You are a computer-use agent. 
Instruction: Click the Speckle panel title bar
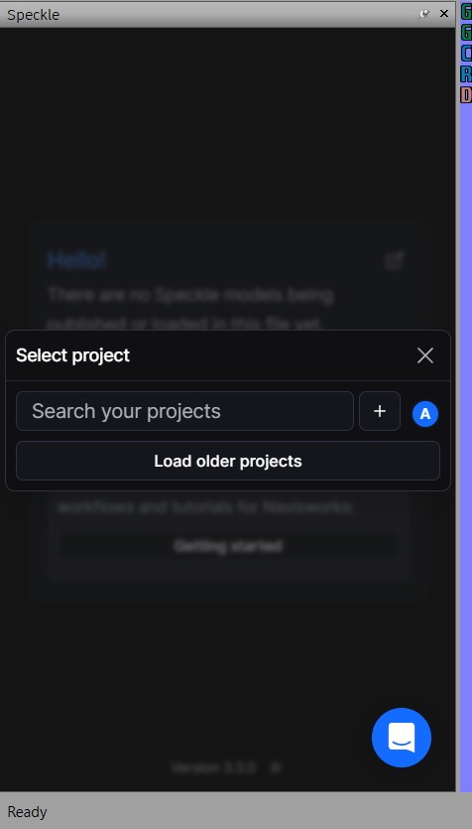coord(211,14)
